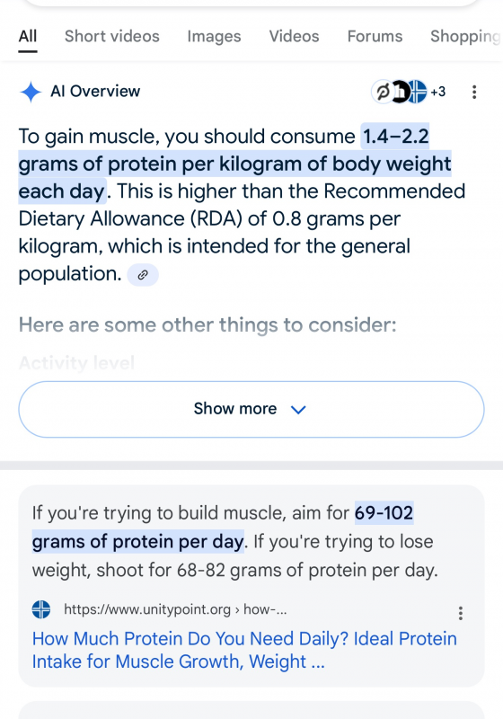Click the Show more chevron arrow
This screenshot has width=503, height=719.
coord(298,410)
